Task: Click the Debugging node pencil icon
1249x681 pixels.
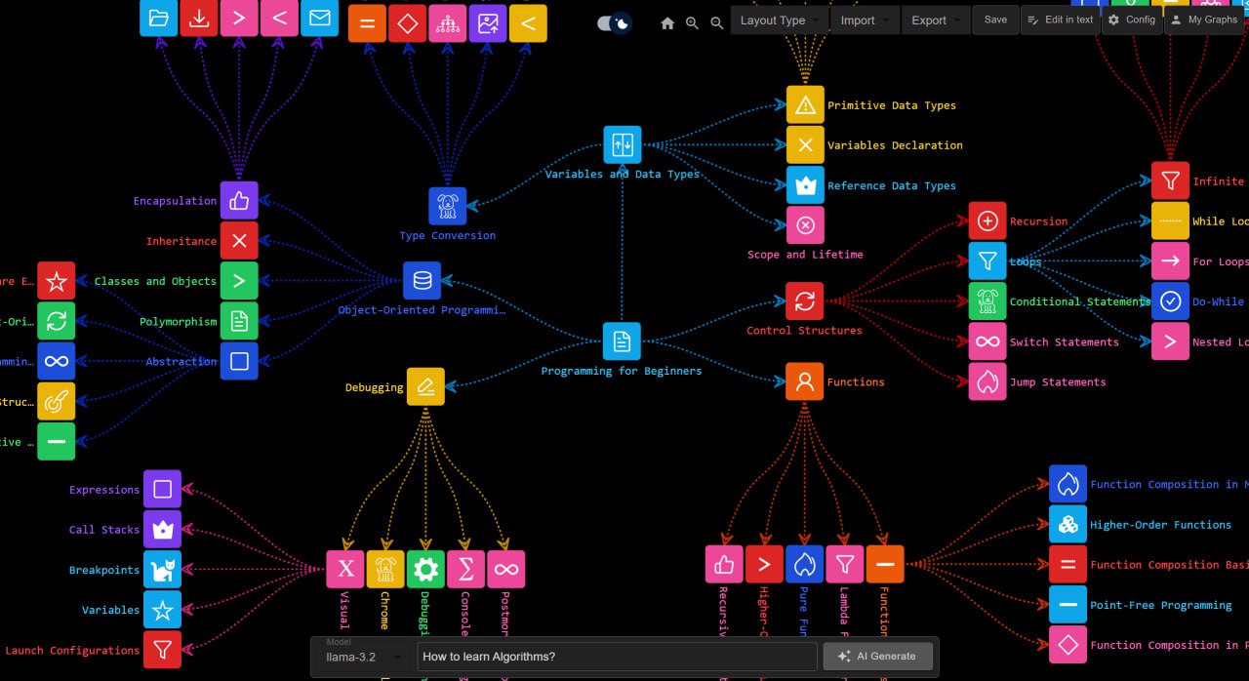Action: 425,387
